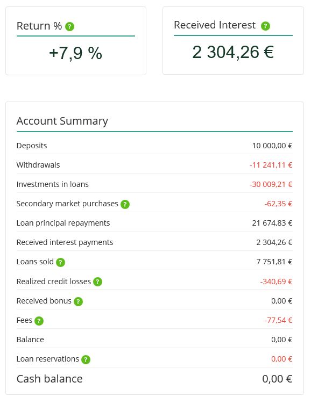318x404 pixels.
Task: Open the Received Interest help tooltip icon
Action: (265, 26)
